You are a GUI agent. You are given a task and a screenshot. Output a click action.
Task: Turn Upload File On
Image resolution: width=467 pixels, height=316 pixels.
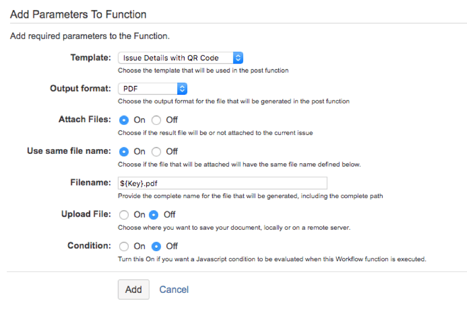(x=125, y=215)
